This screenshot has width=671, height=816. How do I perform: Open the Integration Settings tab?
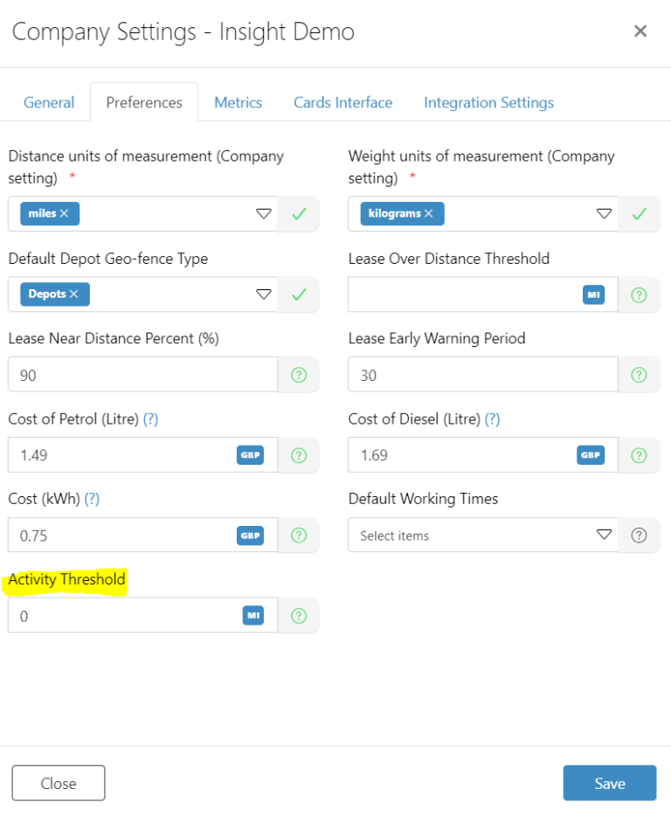tap(488, 102)
